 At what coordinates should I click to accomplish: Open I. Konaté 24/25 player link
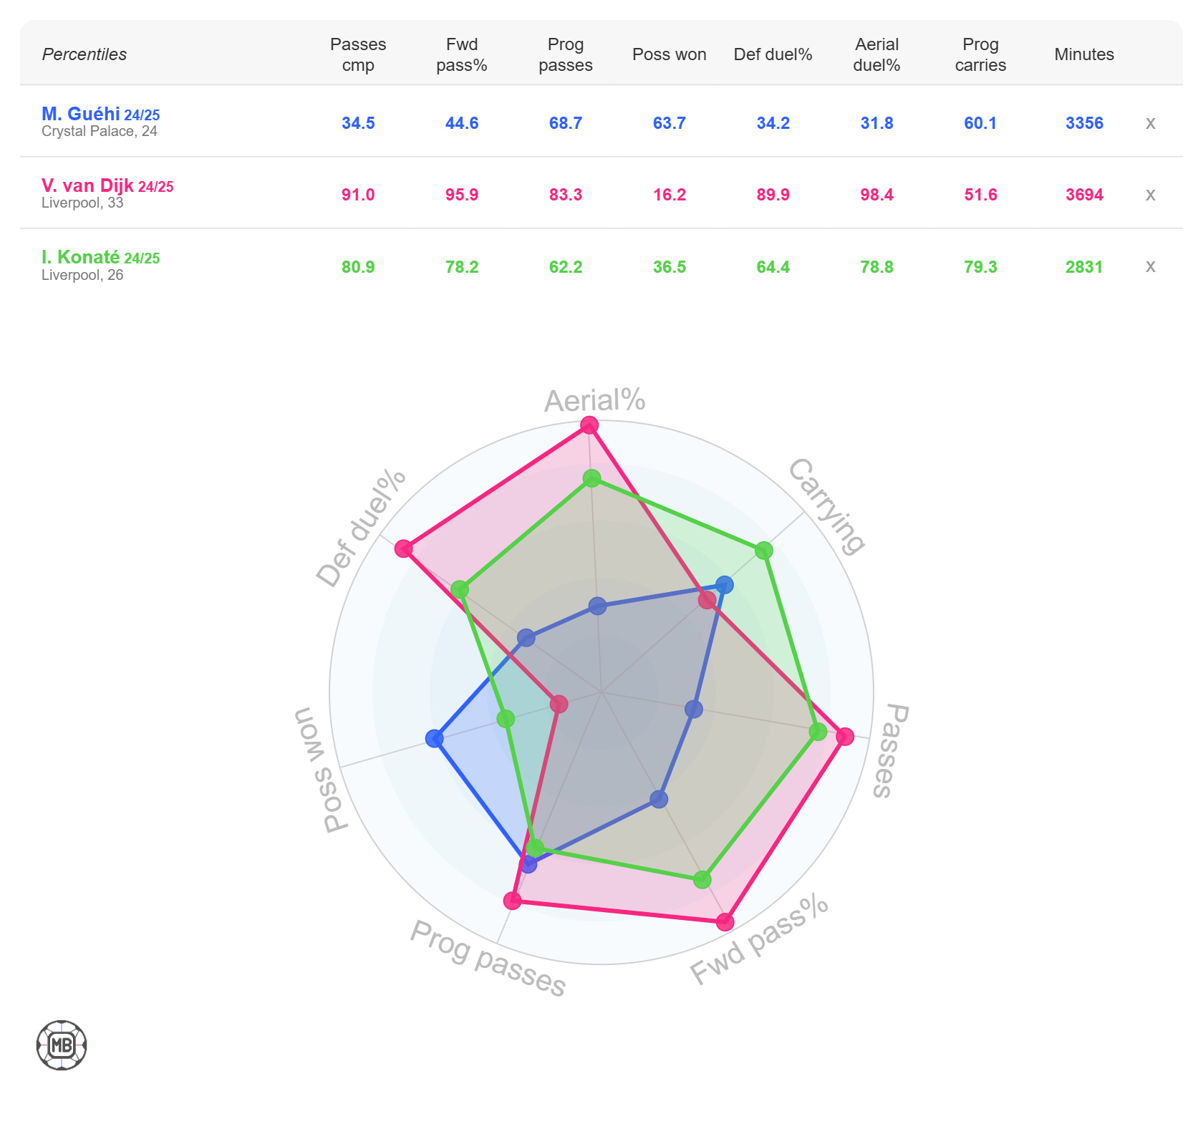click(100, 257)
